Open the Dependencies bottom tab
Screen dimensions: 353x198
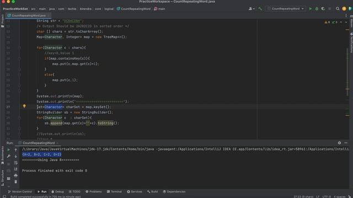174,191
